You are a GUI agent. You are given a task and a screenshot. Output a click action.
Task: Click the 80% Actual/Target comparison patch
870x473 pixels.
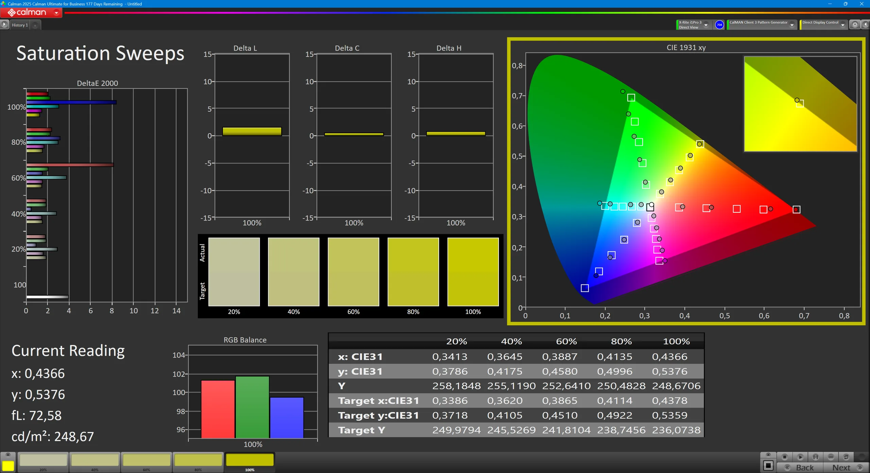pos(413,272)
